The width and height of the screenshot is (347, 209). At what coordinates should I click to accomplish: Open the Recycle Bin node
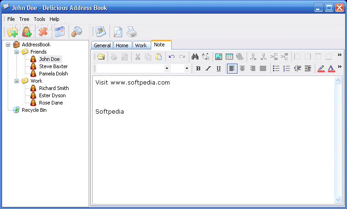coord(34,110)
